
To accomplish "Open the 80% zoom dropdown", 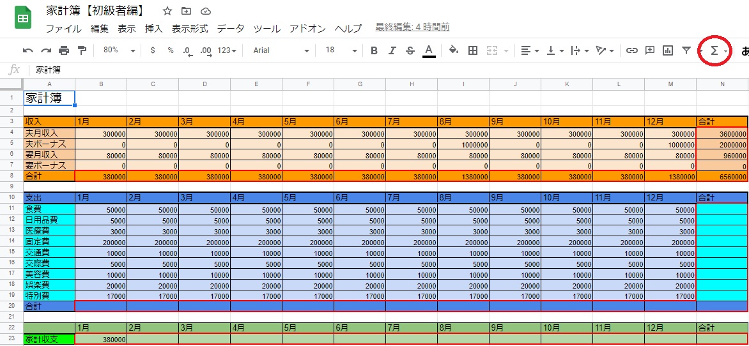I will [119, 50].
